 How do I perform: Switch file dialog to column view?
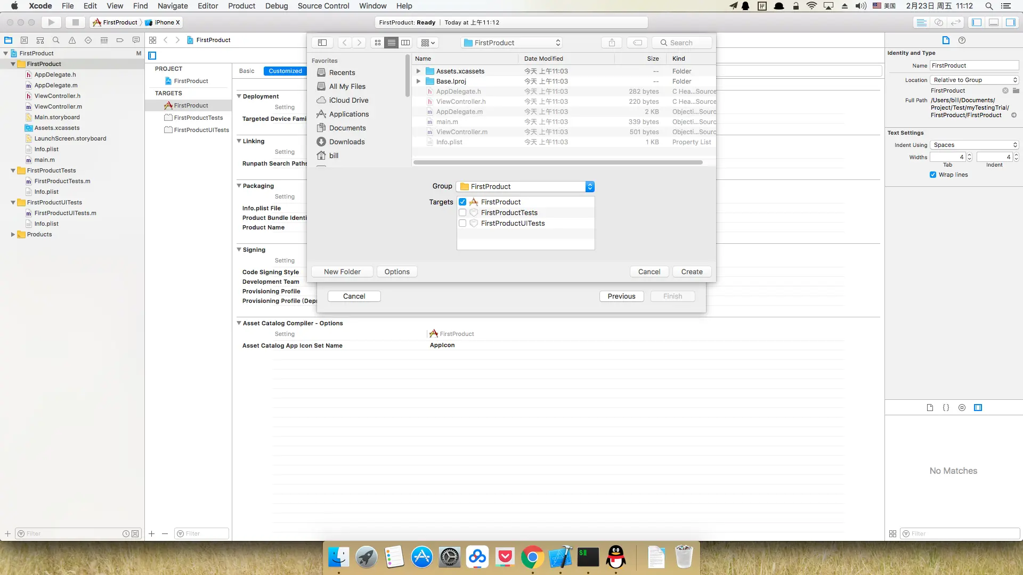pos(405,43)
